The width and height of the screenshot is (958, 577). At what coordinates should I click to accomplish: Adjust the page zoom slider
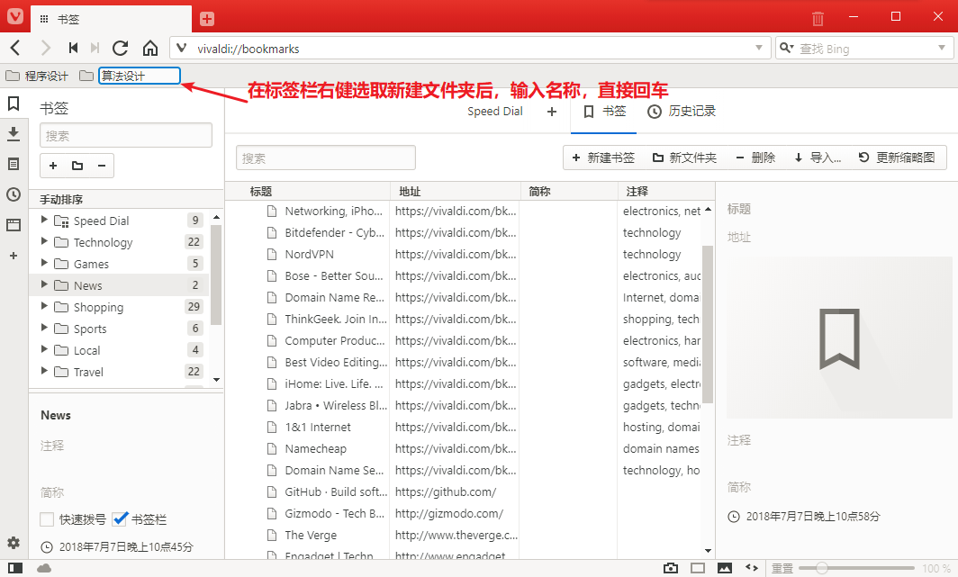point(821,568)
